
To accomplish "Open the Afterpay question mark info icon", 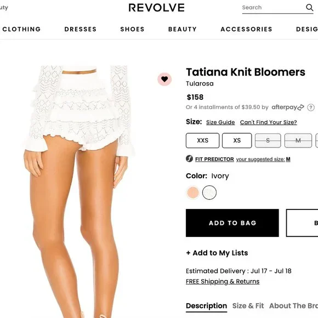I will point(311,107).
